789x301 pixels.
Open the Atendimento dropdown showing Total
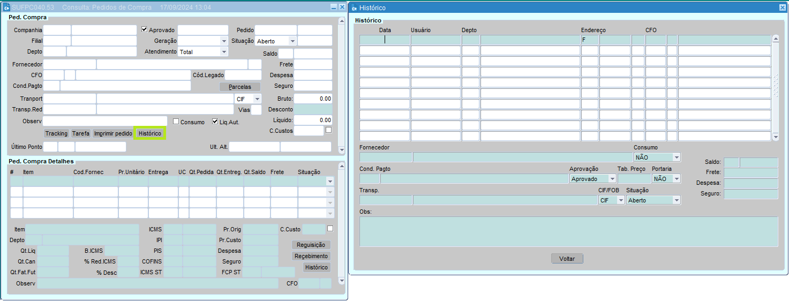(224, 52)
